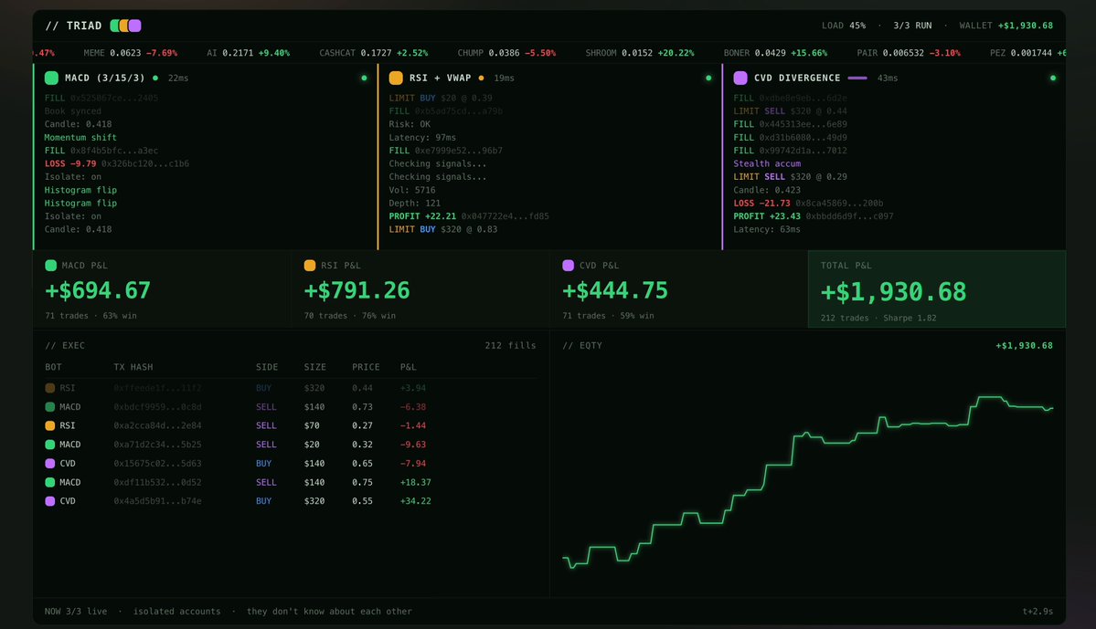The width and height of the screenshot is (1096, 629).
Task: Click the MACD bot icon in the +18.37 row
Action: [49, 482]
